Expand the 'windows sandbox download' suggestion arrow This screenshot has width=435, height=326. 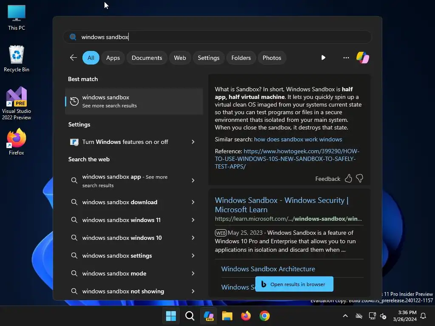point(193,202)
